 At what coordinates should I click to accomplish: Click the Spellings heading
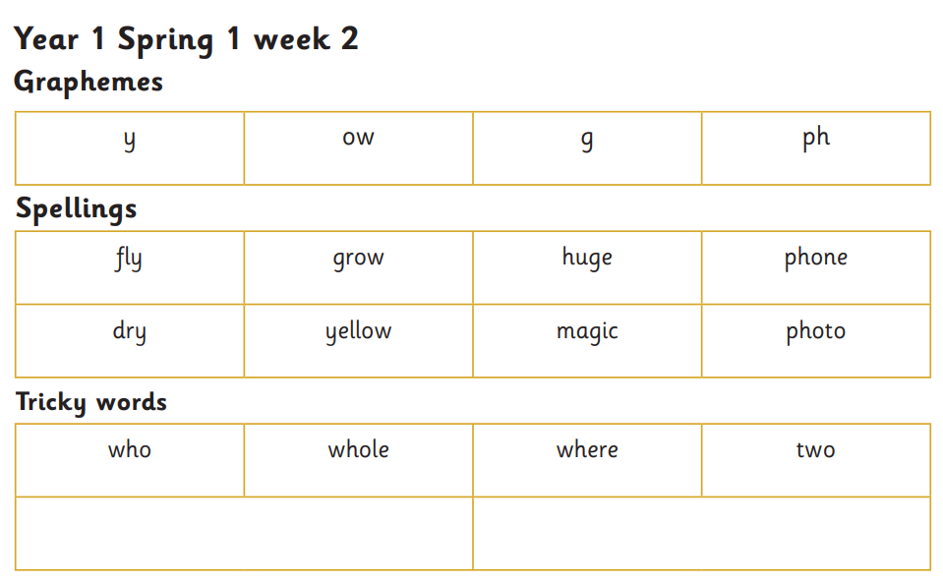tap(76, 209)
